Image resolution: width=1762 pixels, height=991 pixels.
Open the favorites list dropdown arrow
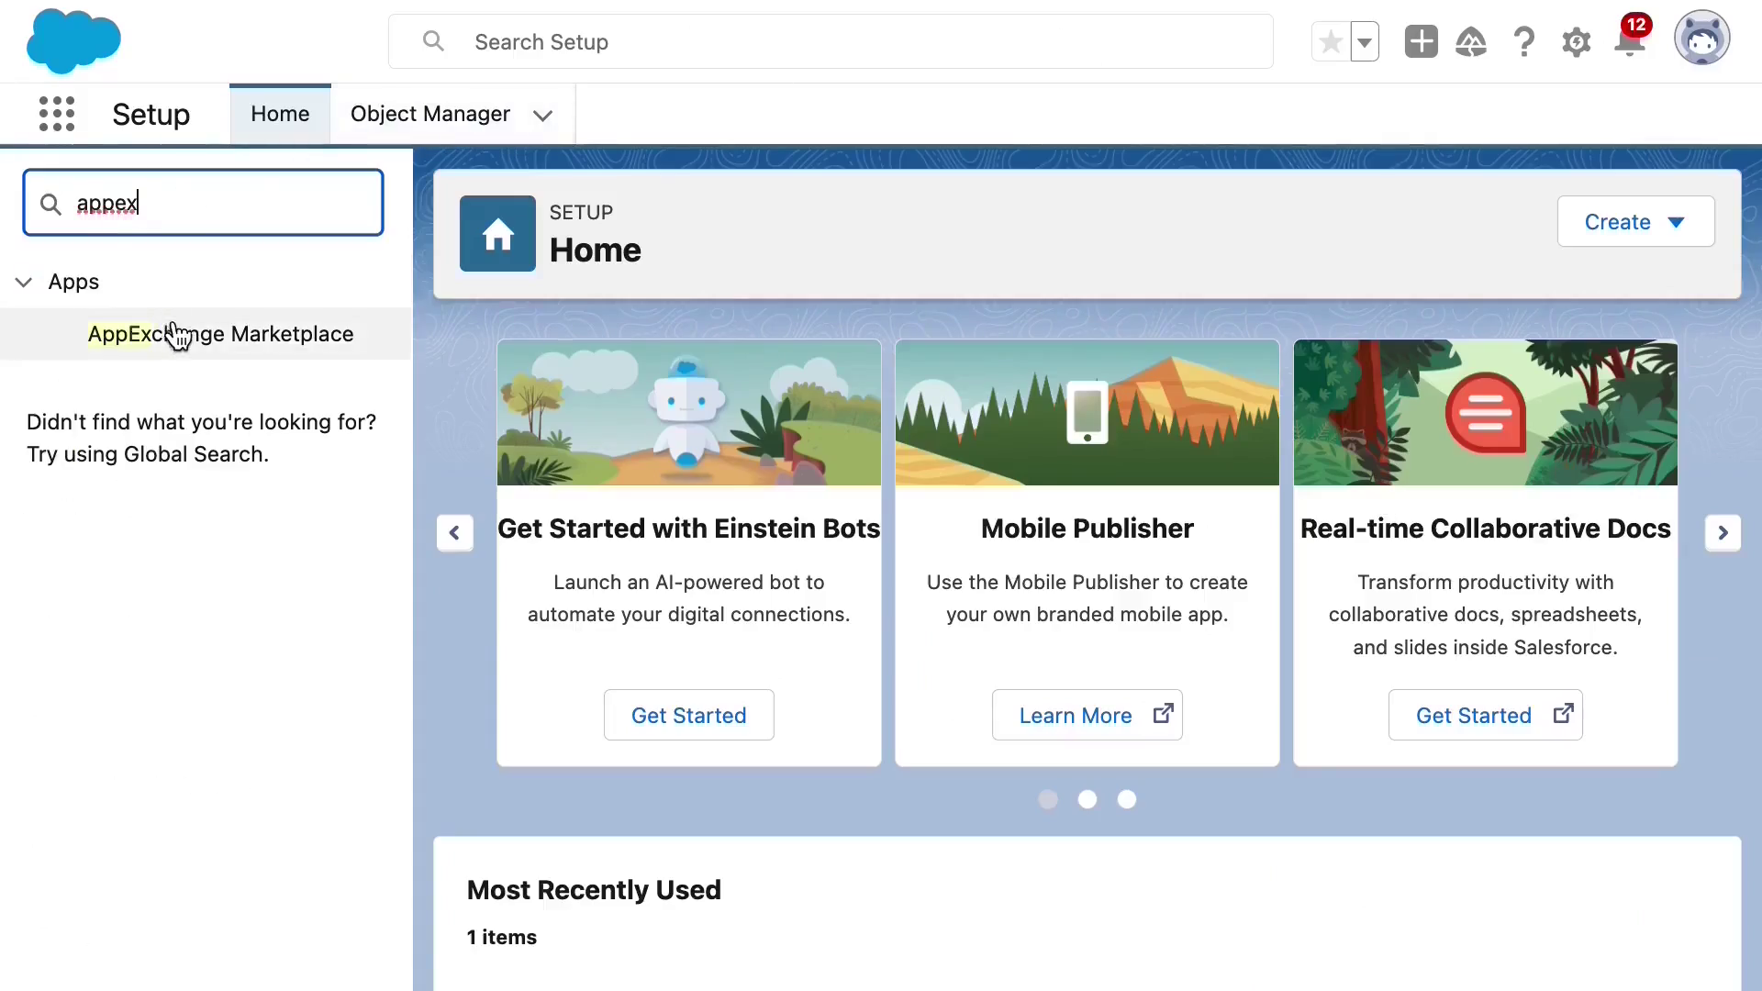(x=1365, y=41)
